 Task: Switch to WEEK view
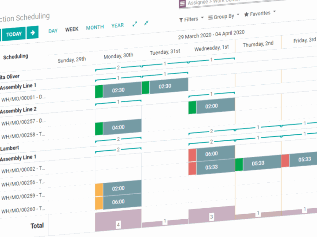(x=72, y=29)
